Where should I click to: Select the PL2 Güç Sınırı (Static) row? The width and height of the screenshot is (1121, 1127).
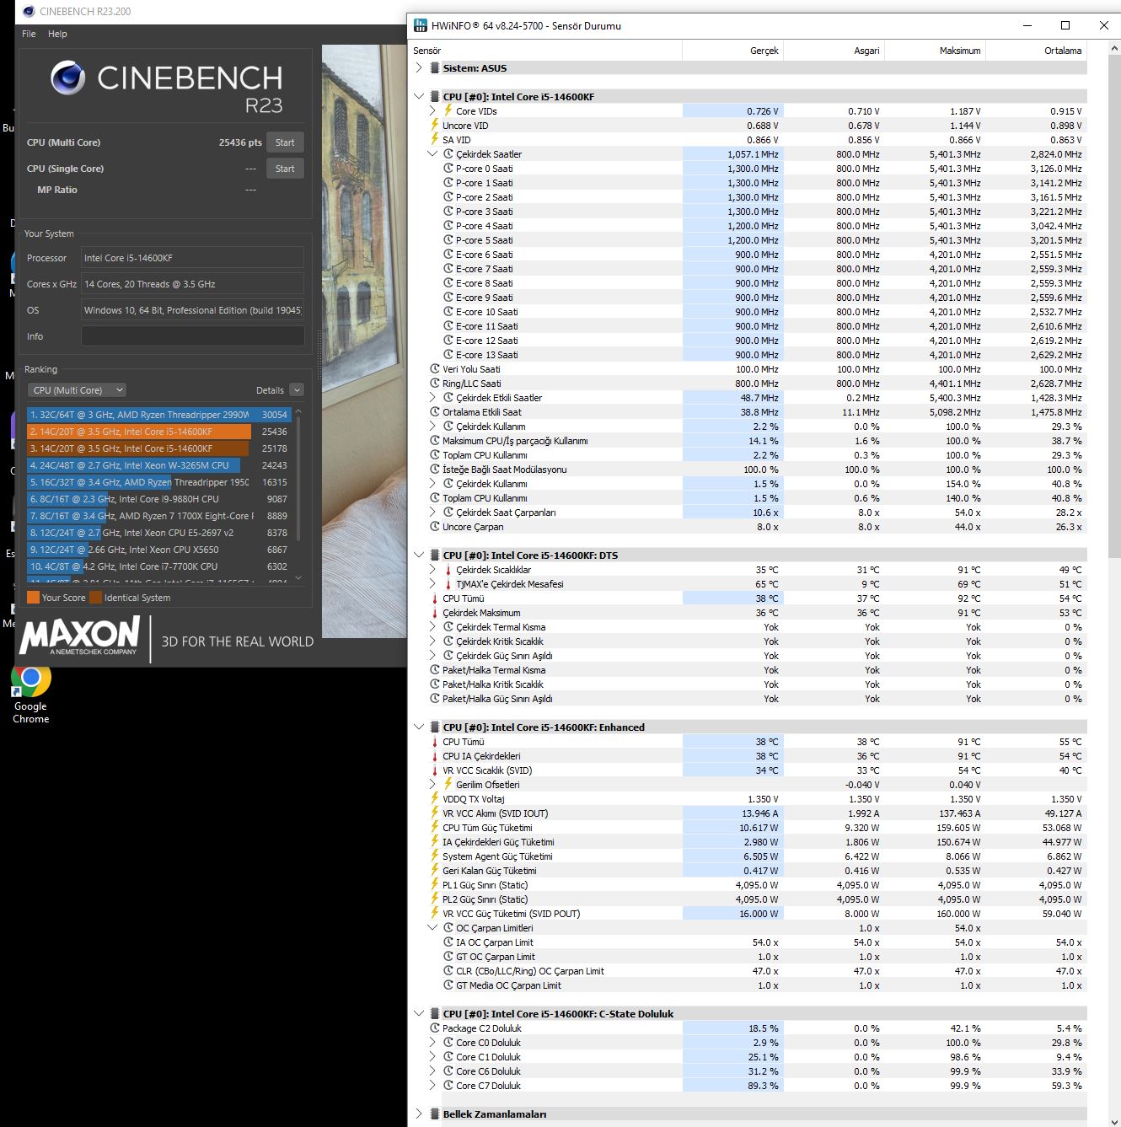coord(748,899)
